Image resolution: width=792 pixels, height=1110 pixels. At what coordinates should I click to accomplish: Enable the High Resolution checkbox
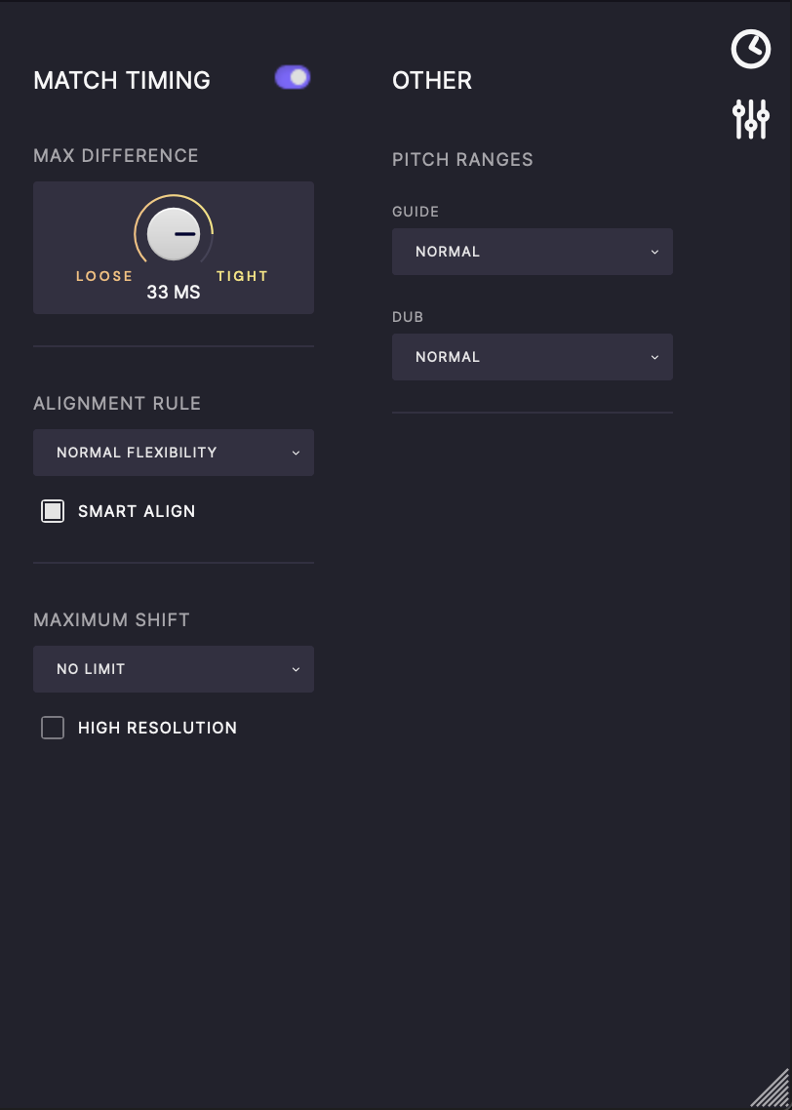click(53, 728)
